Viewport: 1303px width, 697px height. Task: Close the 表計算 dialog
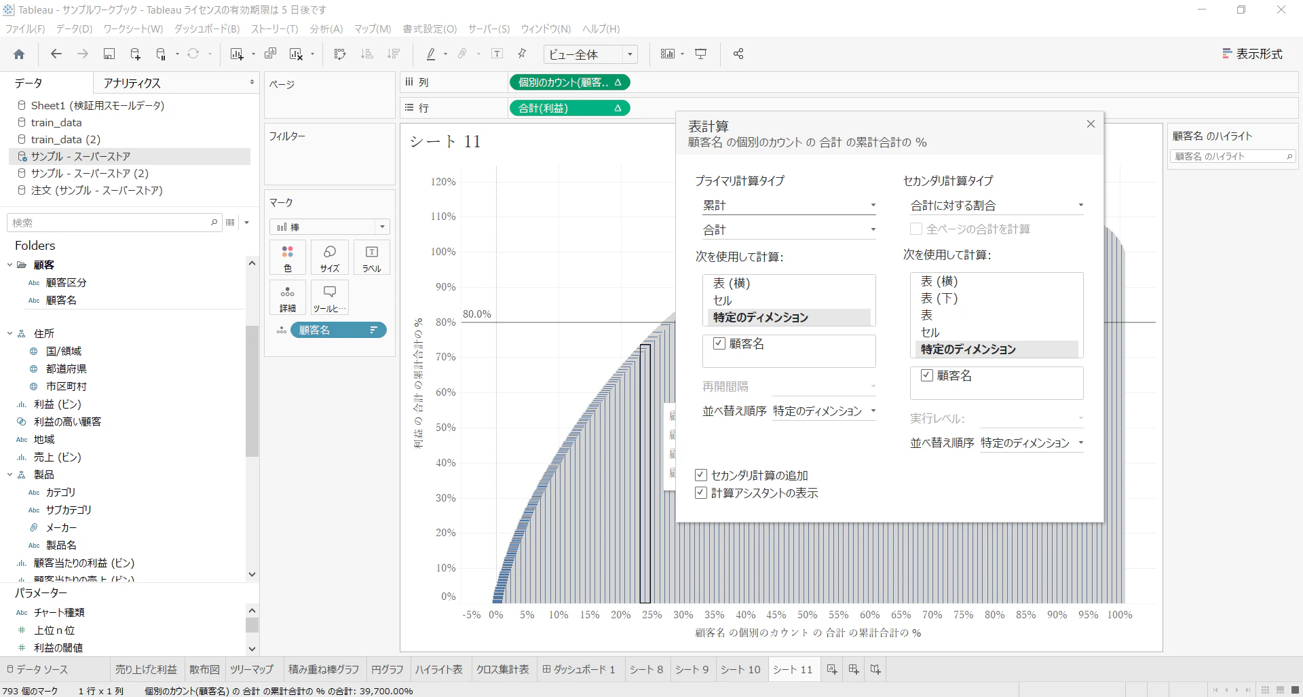[1091, 124]
